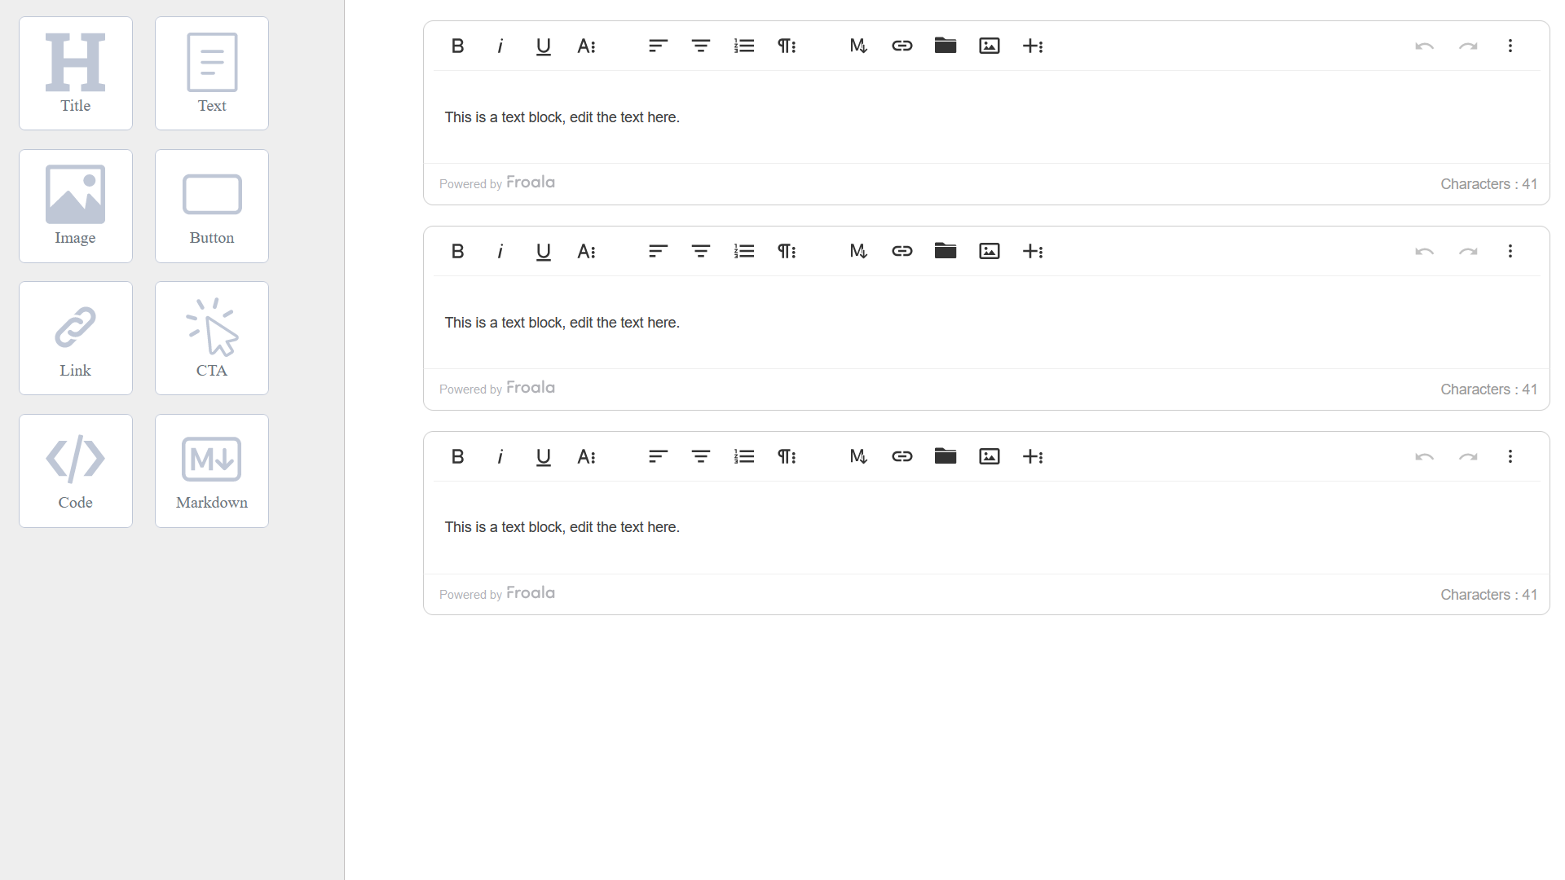1565x880 pixels.
Task: Redo the last change in the second editor
Action: [x=1468, y=251]
